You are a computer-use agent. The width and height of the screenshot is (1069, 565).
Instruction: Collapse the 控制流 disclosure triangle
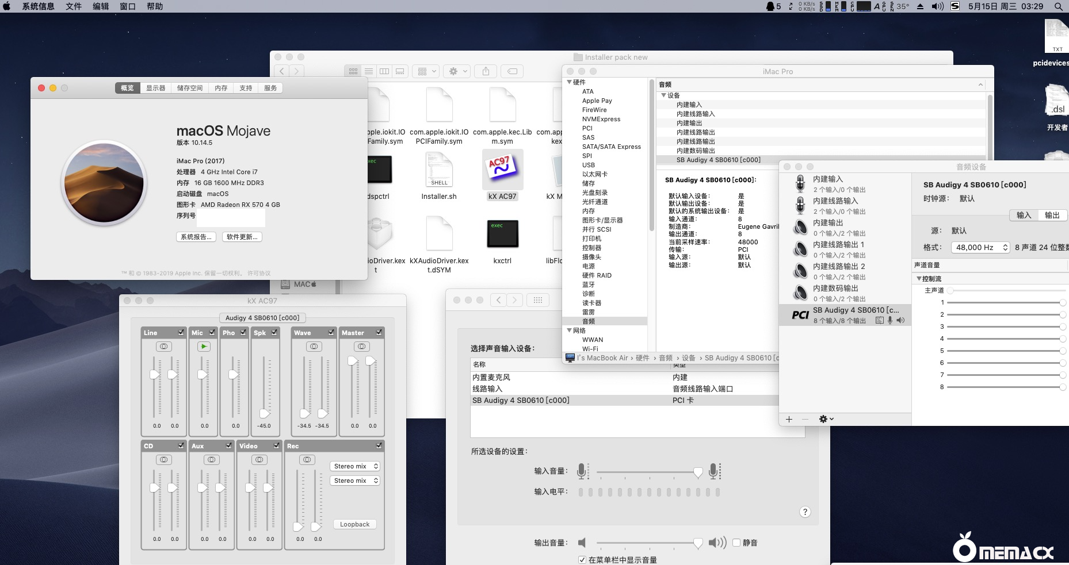tap(919, 278)
